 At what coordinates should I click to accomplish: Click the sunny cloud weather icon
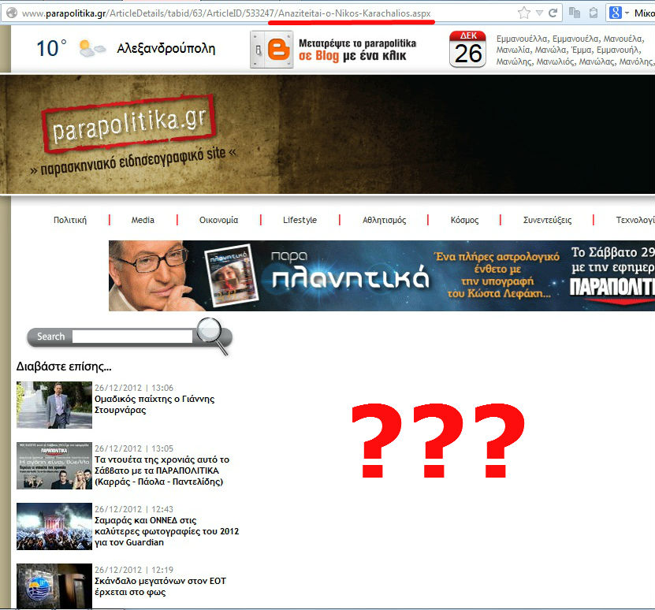[x=92, y=48]
